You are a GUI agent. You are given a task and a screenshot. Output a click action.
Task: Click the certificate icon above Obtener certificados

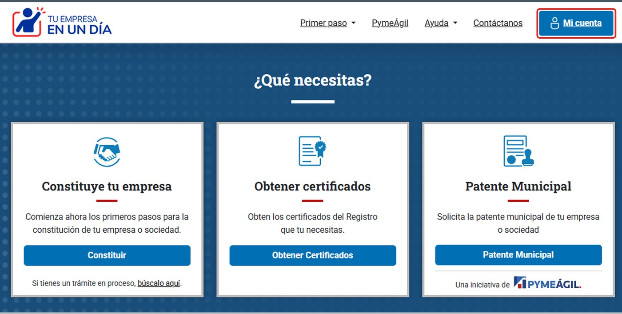(x=313, y=151)
